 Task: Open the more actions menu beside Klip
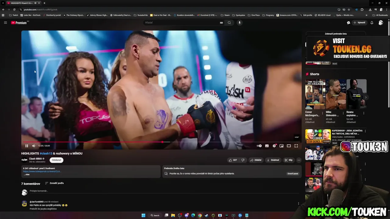pos(299,160)
